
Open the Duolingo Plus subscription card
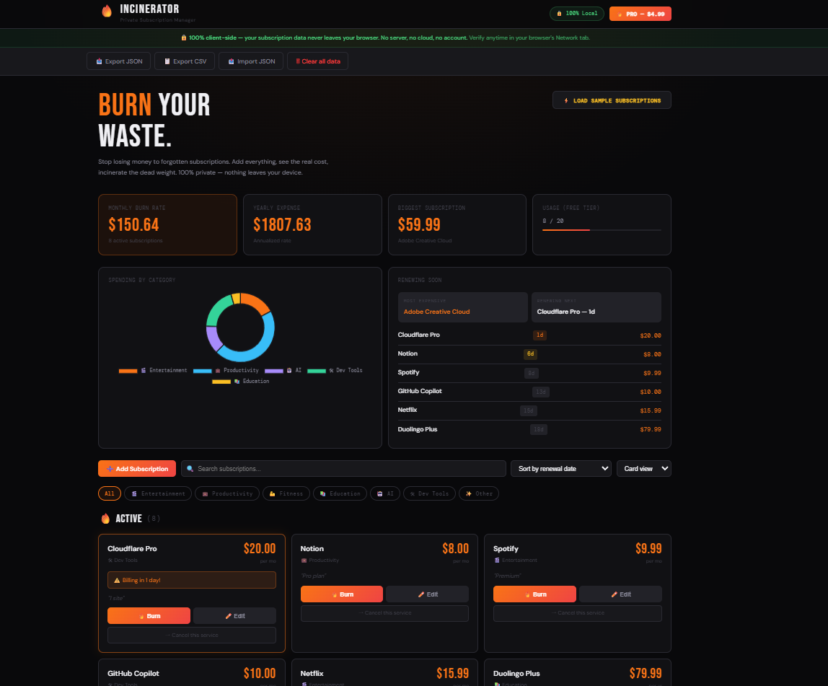[x=578, y=672]
